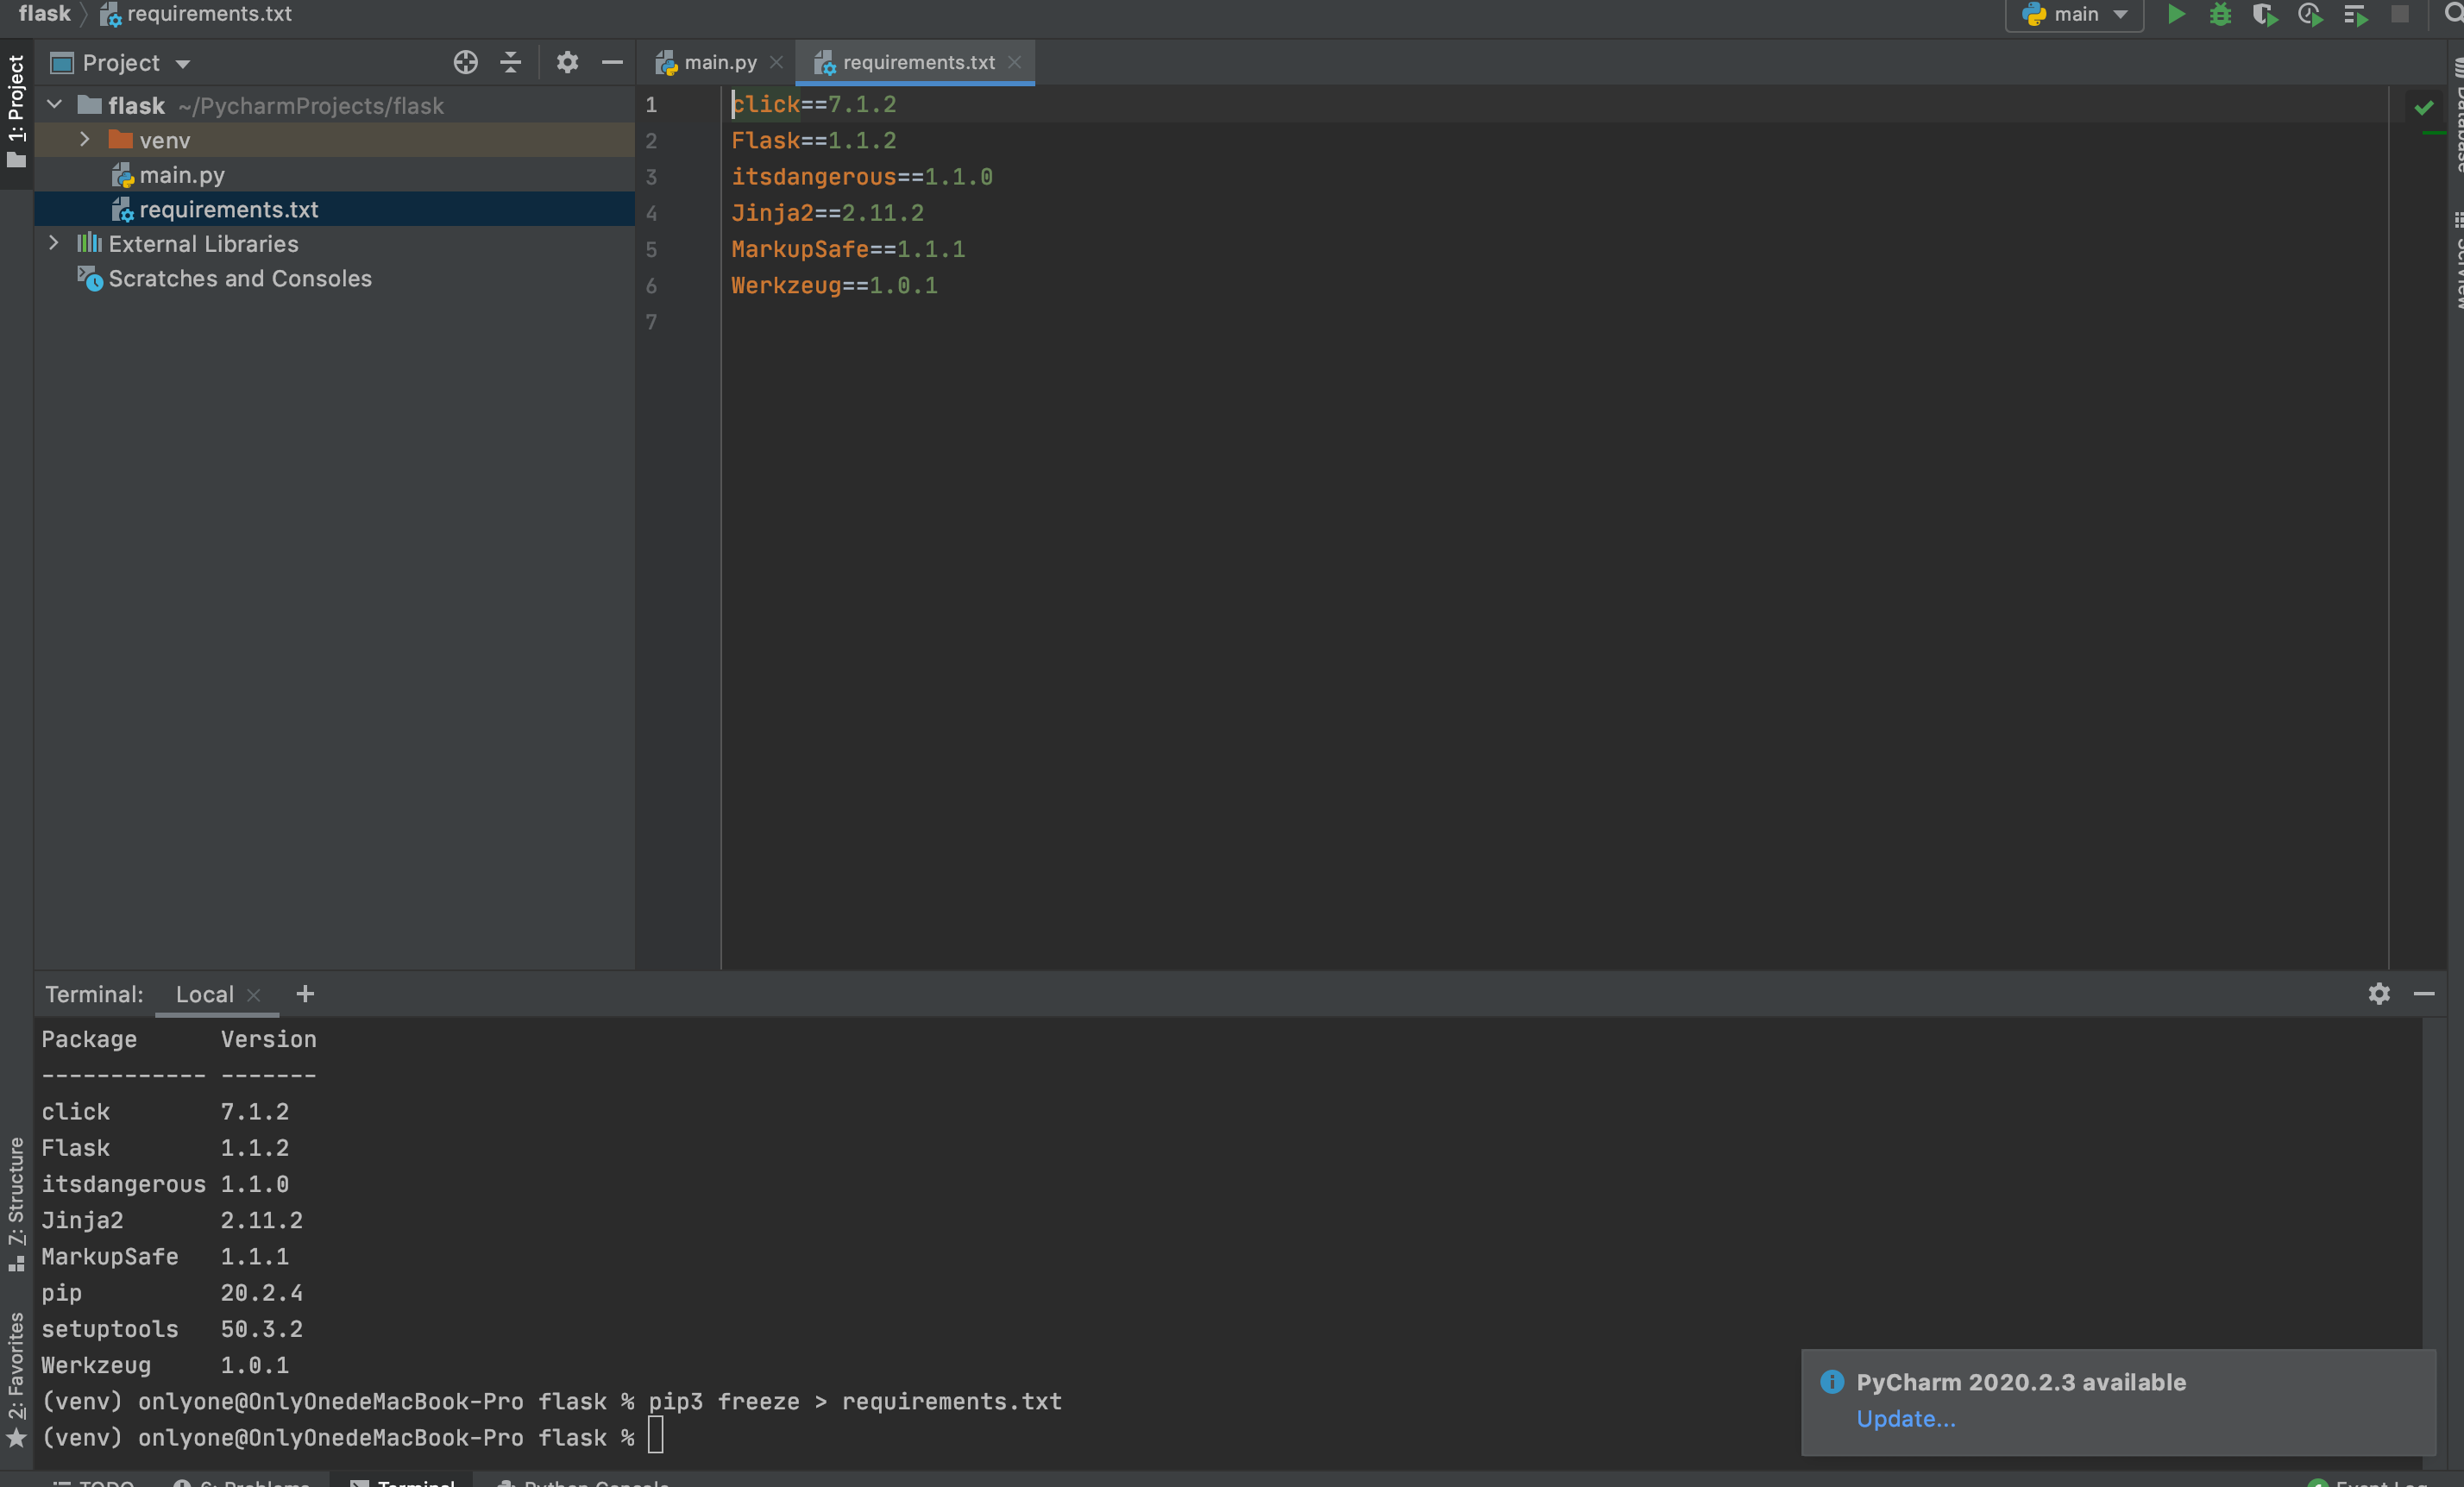Click the Profile run clock icon
2464x1487 pixels.
[2309, 15]
